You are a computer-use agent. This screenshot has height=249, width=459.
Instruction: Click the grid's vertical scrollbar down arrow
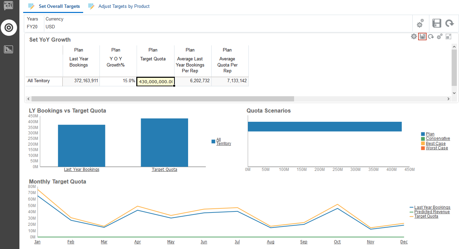[454, 93]
